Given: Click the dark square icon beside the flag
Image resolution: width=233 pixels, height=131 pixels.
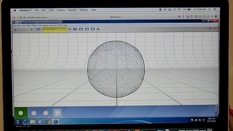Looking at the screenshot, I should tap(38, 29).
